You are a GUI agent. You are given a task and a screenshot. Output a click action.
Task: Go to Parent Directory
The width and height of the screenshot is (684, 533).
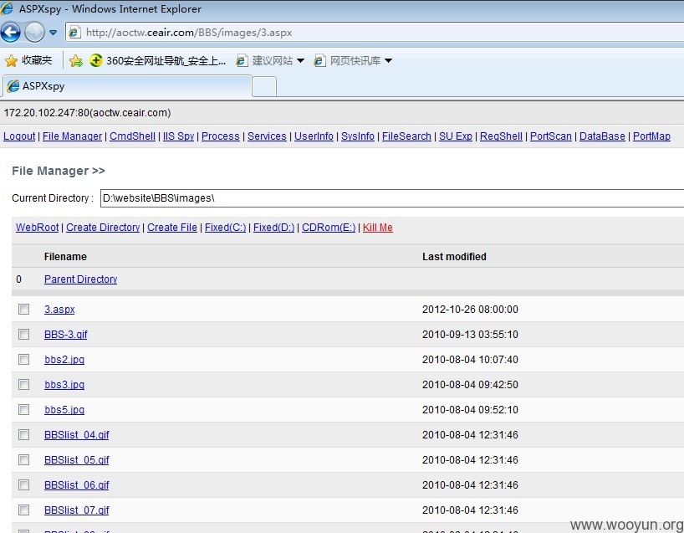point(81,279)
